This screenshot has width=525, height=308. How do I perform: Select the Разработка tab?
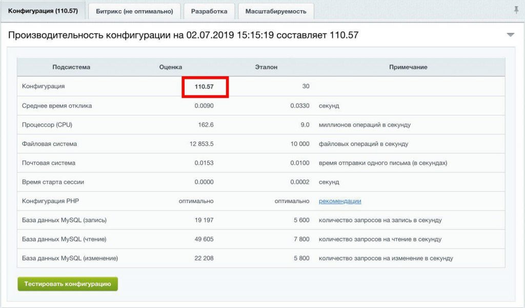pyautogui.click(x=209, y=11)
